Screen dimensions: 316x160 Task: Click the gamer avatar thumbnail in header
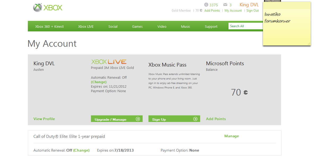click(273, 1)
